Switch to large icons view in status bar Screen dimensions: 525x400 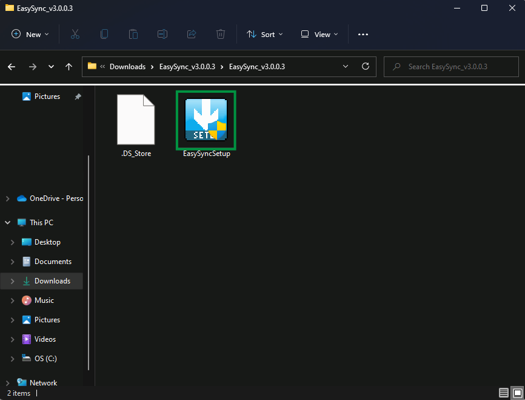click(x=518, y=393)
